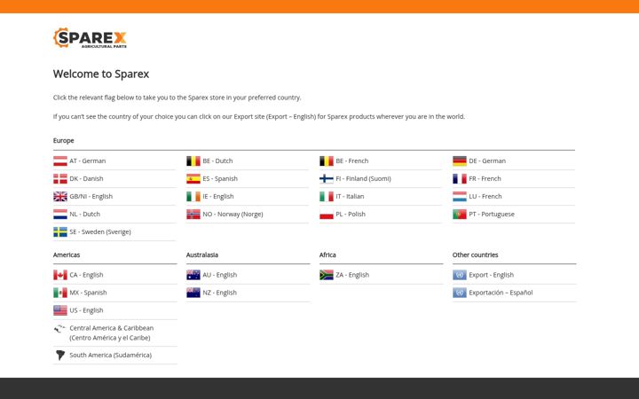Click the Spain flag icon
The image size is (639, 399).
193,179
